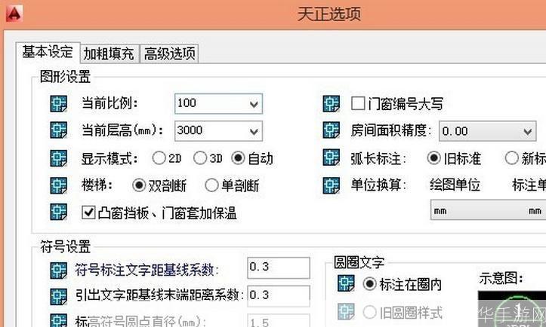Click help icon beside 当前层高(mm)
The image size is (546, 327).
pos(58,130)
